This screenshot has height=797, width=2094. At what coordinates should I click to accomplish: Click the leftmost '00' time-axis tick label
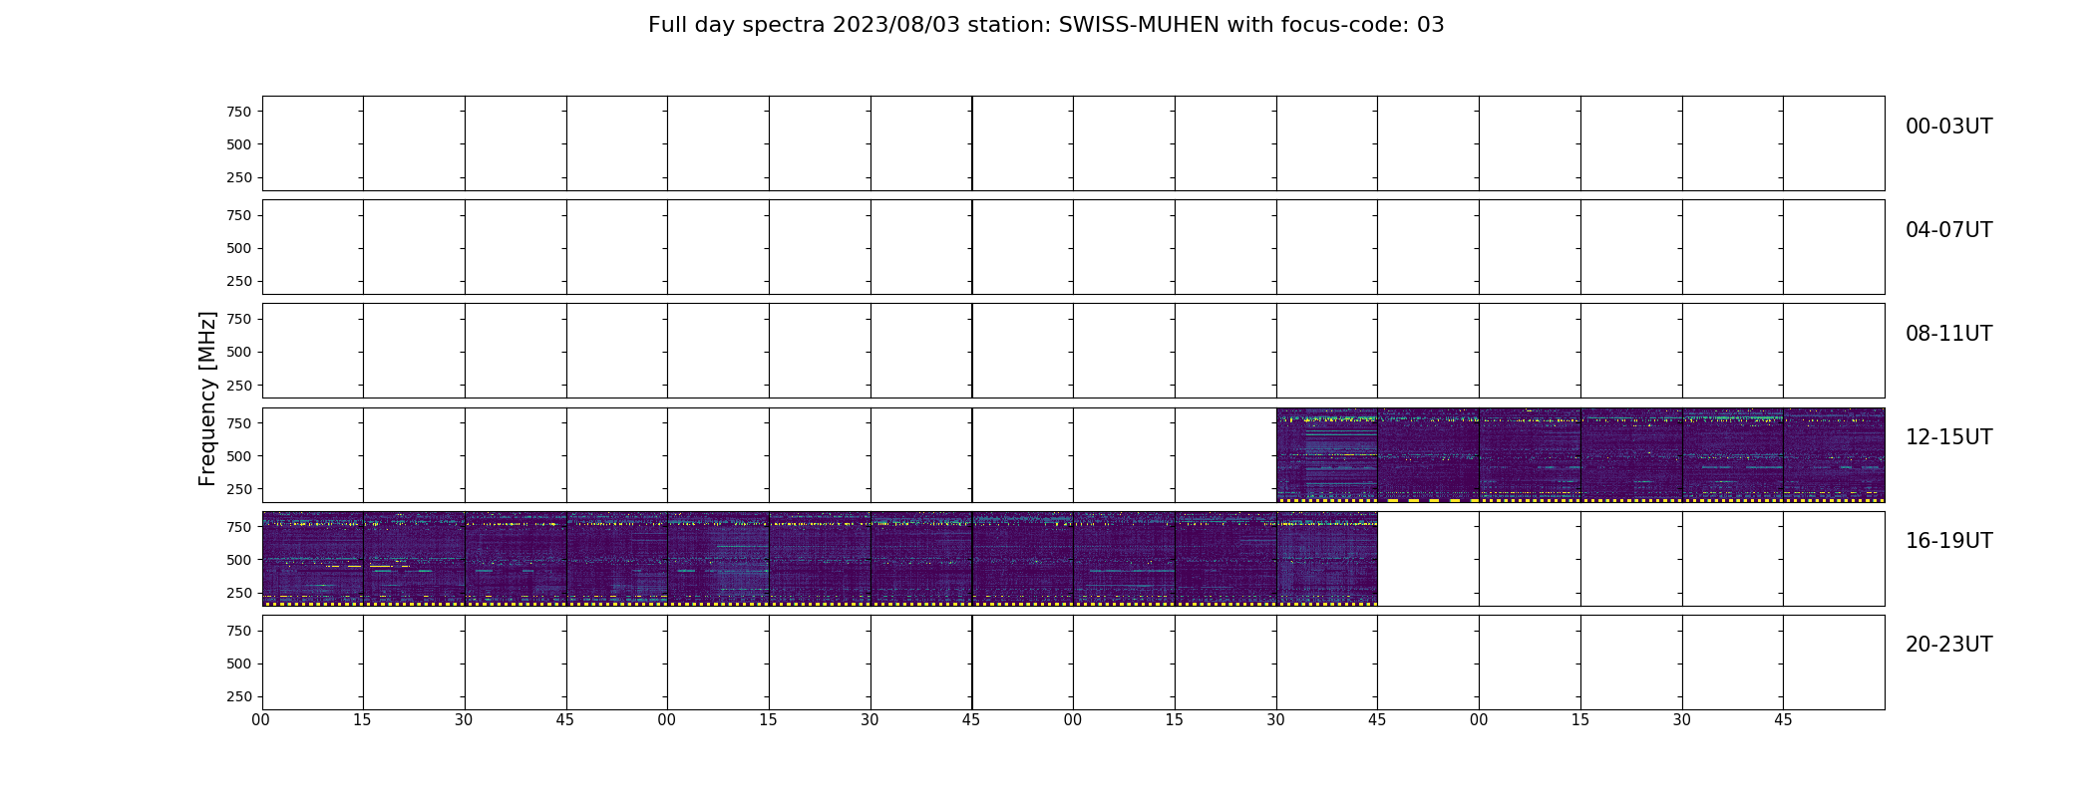pos(261,720)
